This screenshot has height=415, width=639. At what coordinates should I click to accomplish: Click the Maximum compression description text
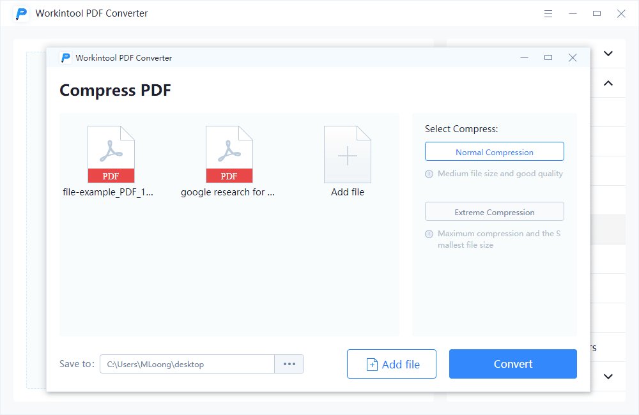coord(499,239)
